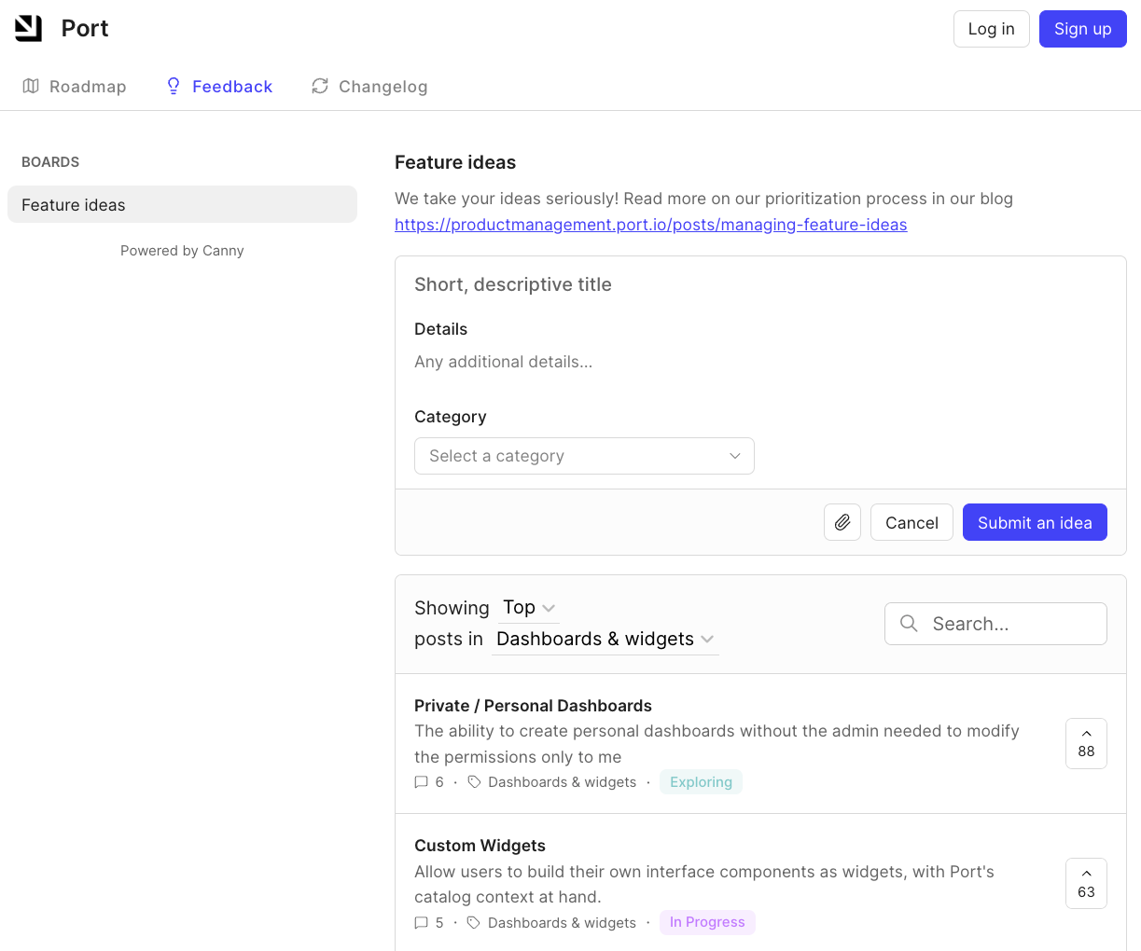Cancel the new idea form

click(911, 522)
